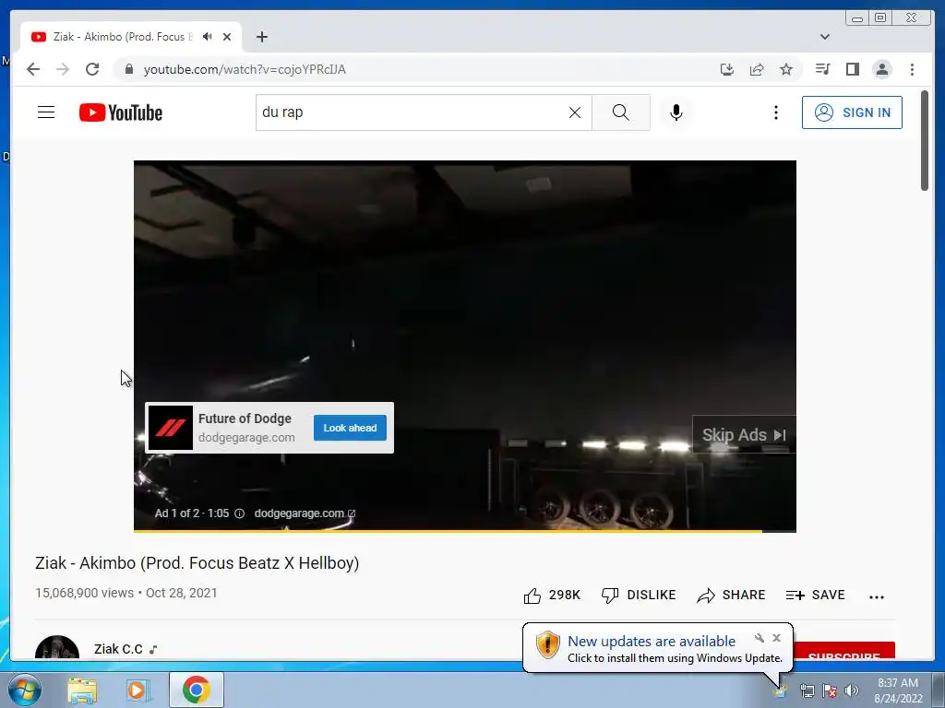Show ad info circle icon
This screenshot has height=708, width=945.
point(239,513)
